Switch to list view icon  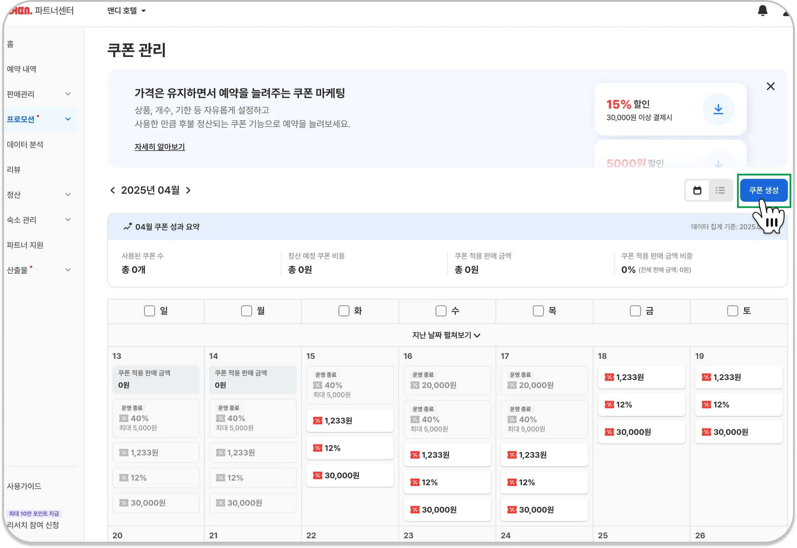tap(720, 190)
